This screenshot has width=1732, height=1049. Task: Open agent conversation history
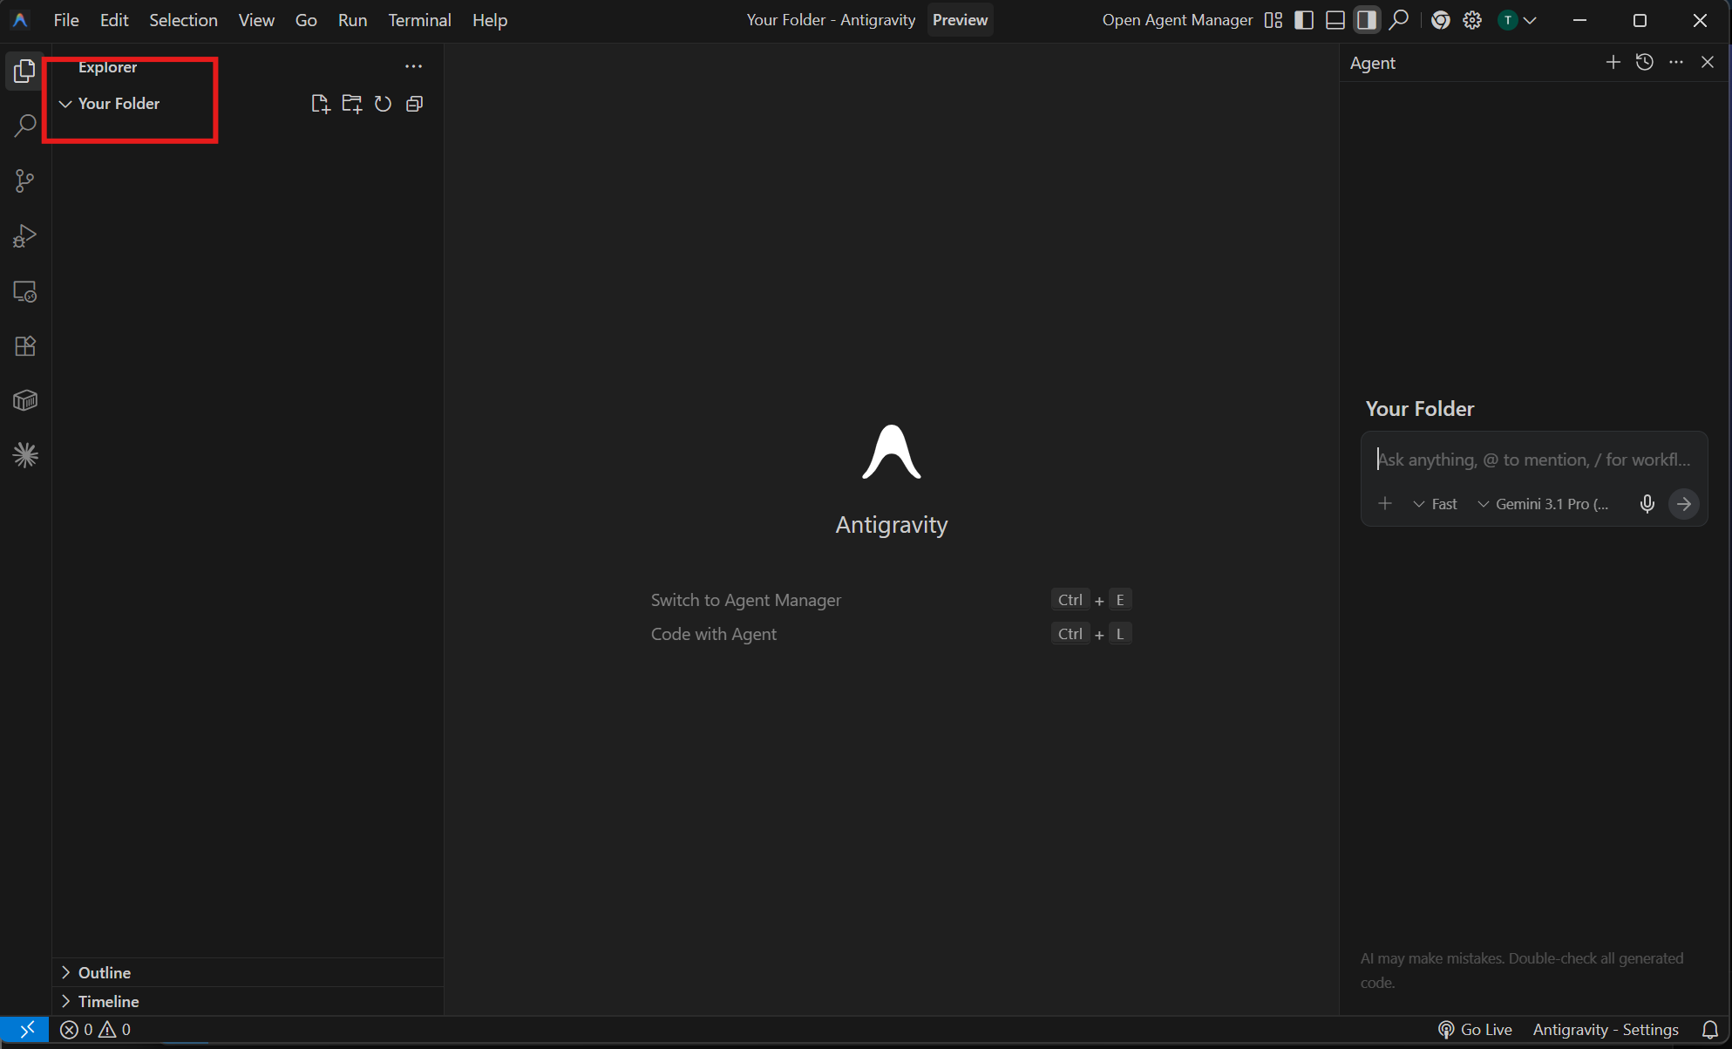pos(1645,62)
